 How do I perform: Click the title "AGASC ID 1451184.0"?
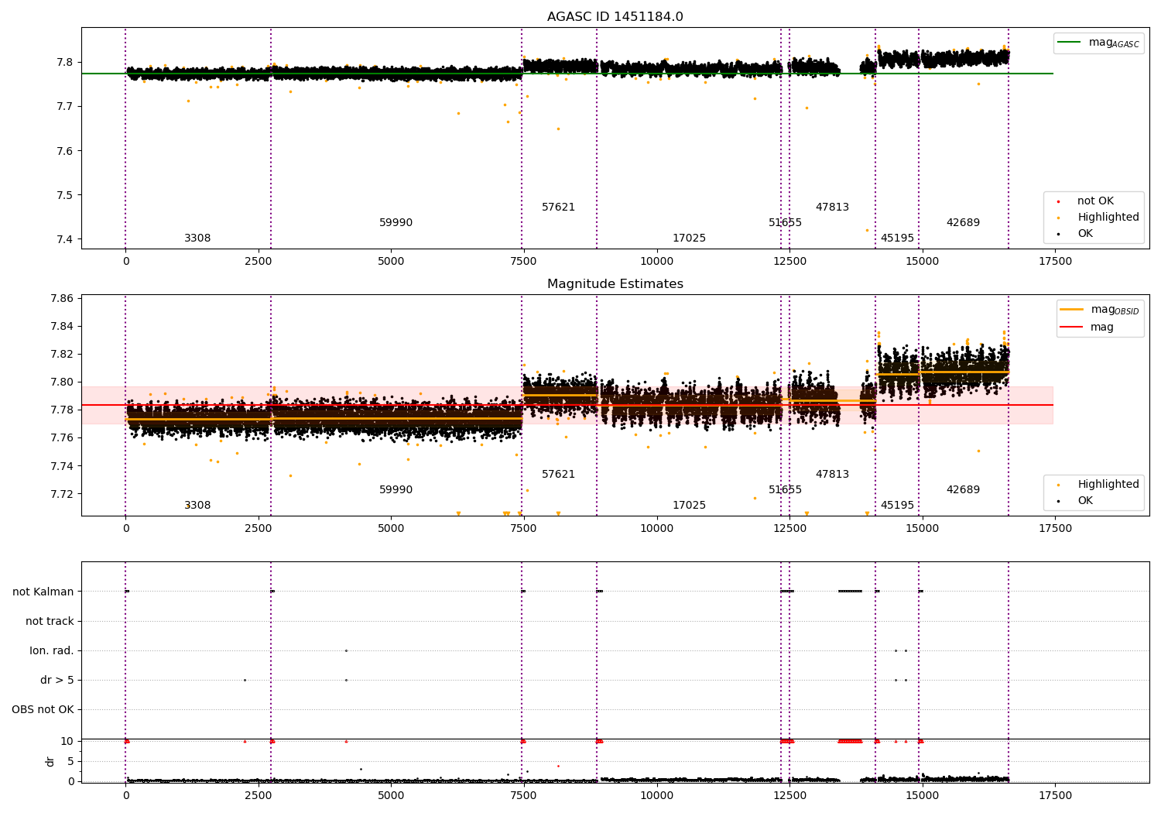coord(615,17)
